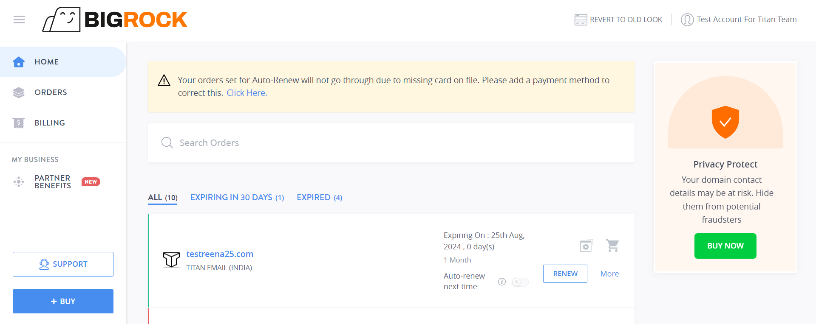The height and width of the screenshot is (324, 816).
Task: Click REVERT TO OLD LOOK text
Action: point(626,20)
